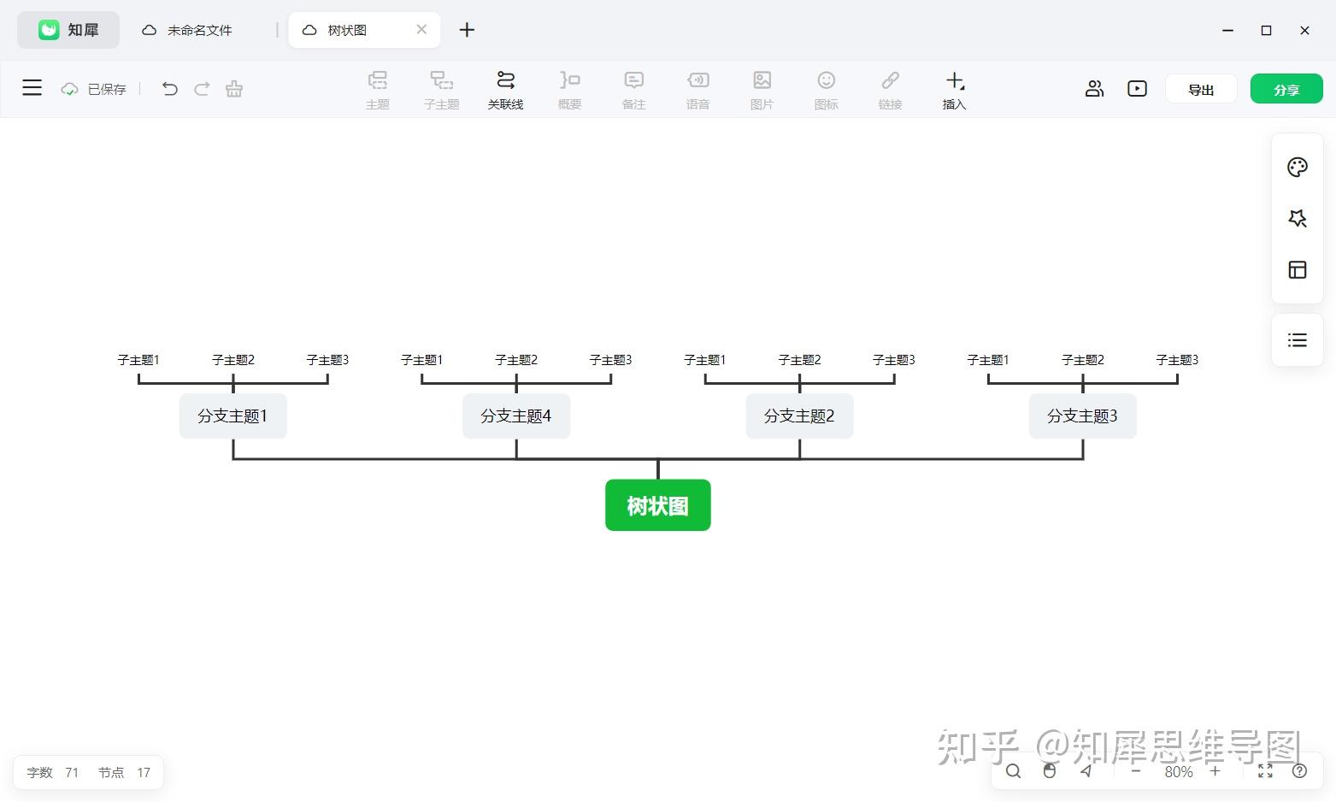Screen dimensions: 1336x802
Task: Expand the AI assistant panel
Action: click(x=1297, y=219)
